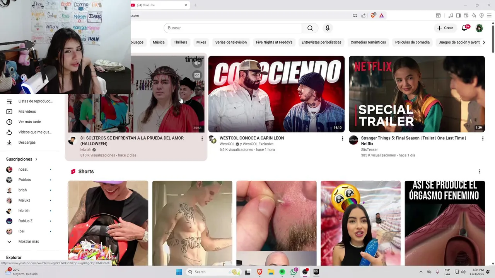Click the Buscar search input field
This screenshot has width=495, height=278.
click(x=233, y=28)
